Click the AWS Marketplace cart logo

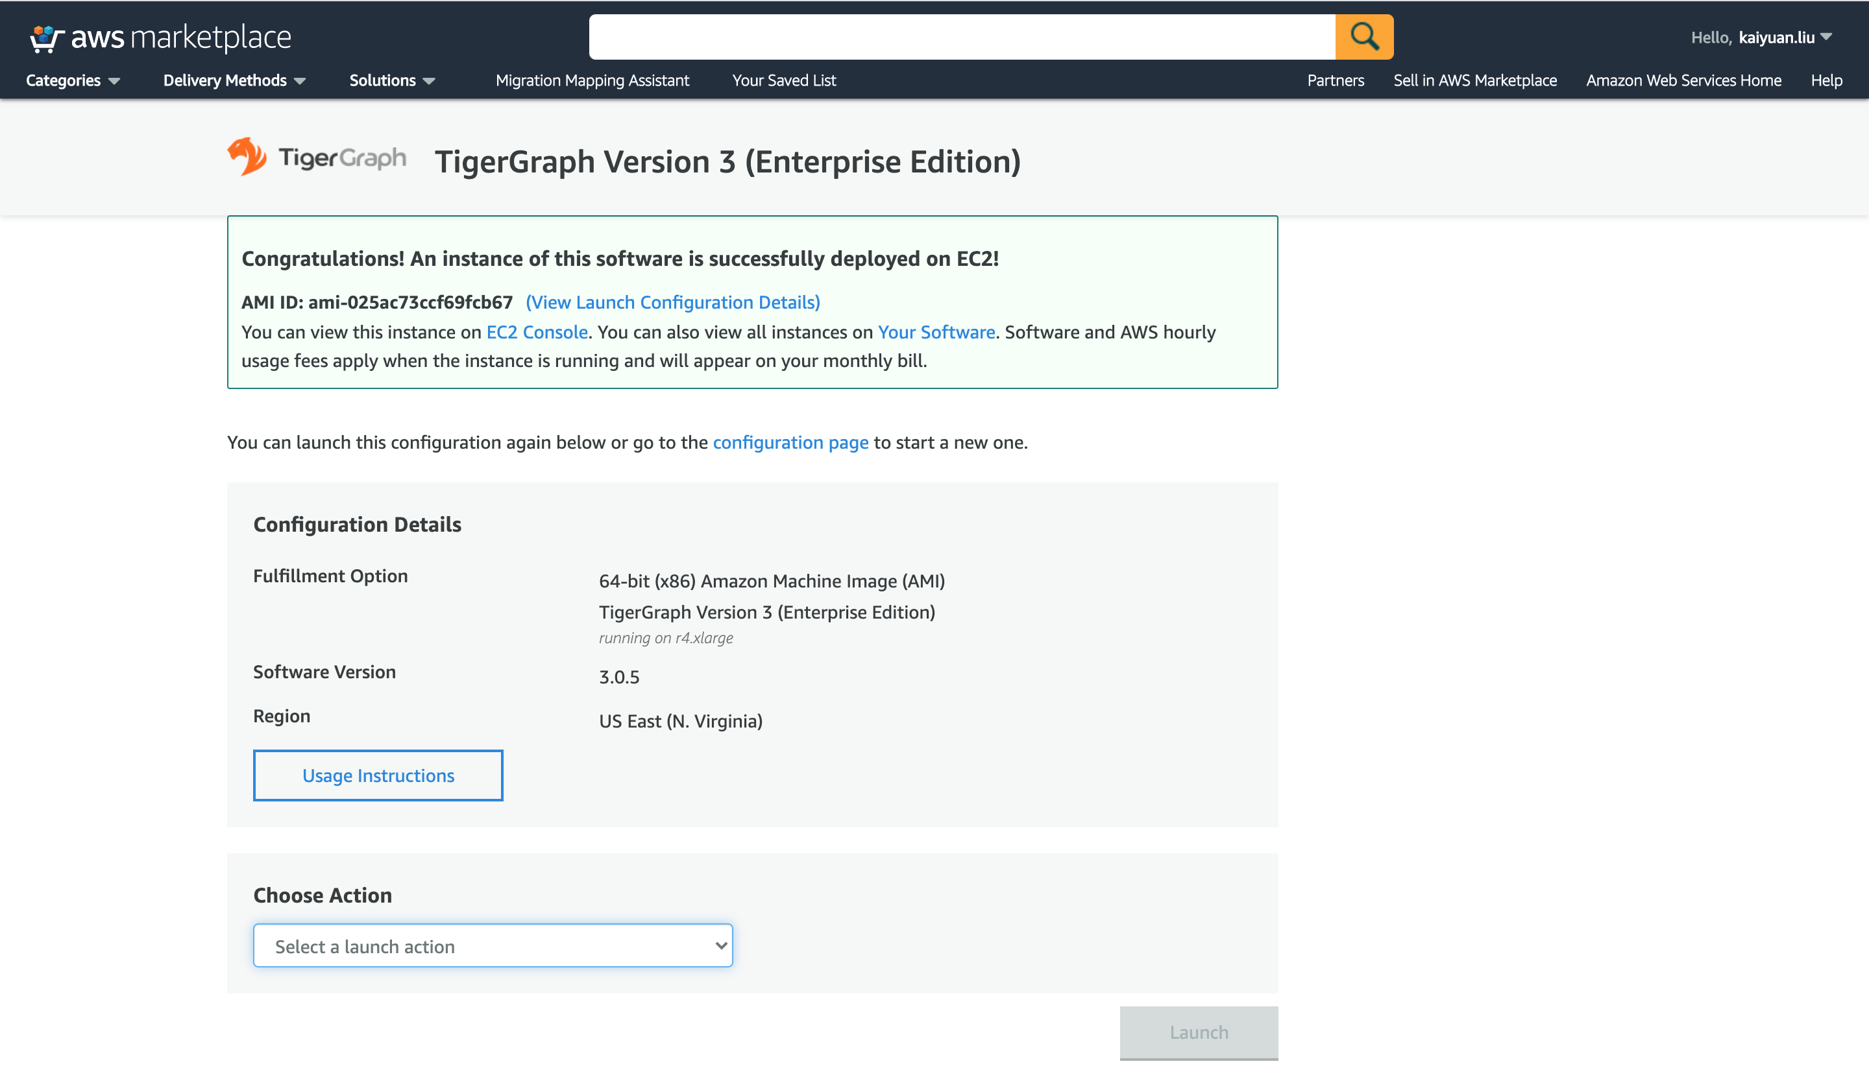point(44,36)
